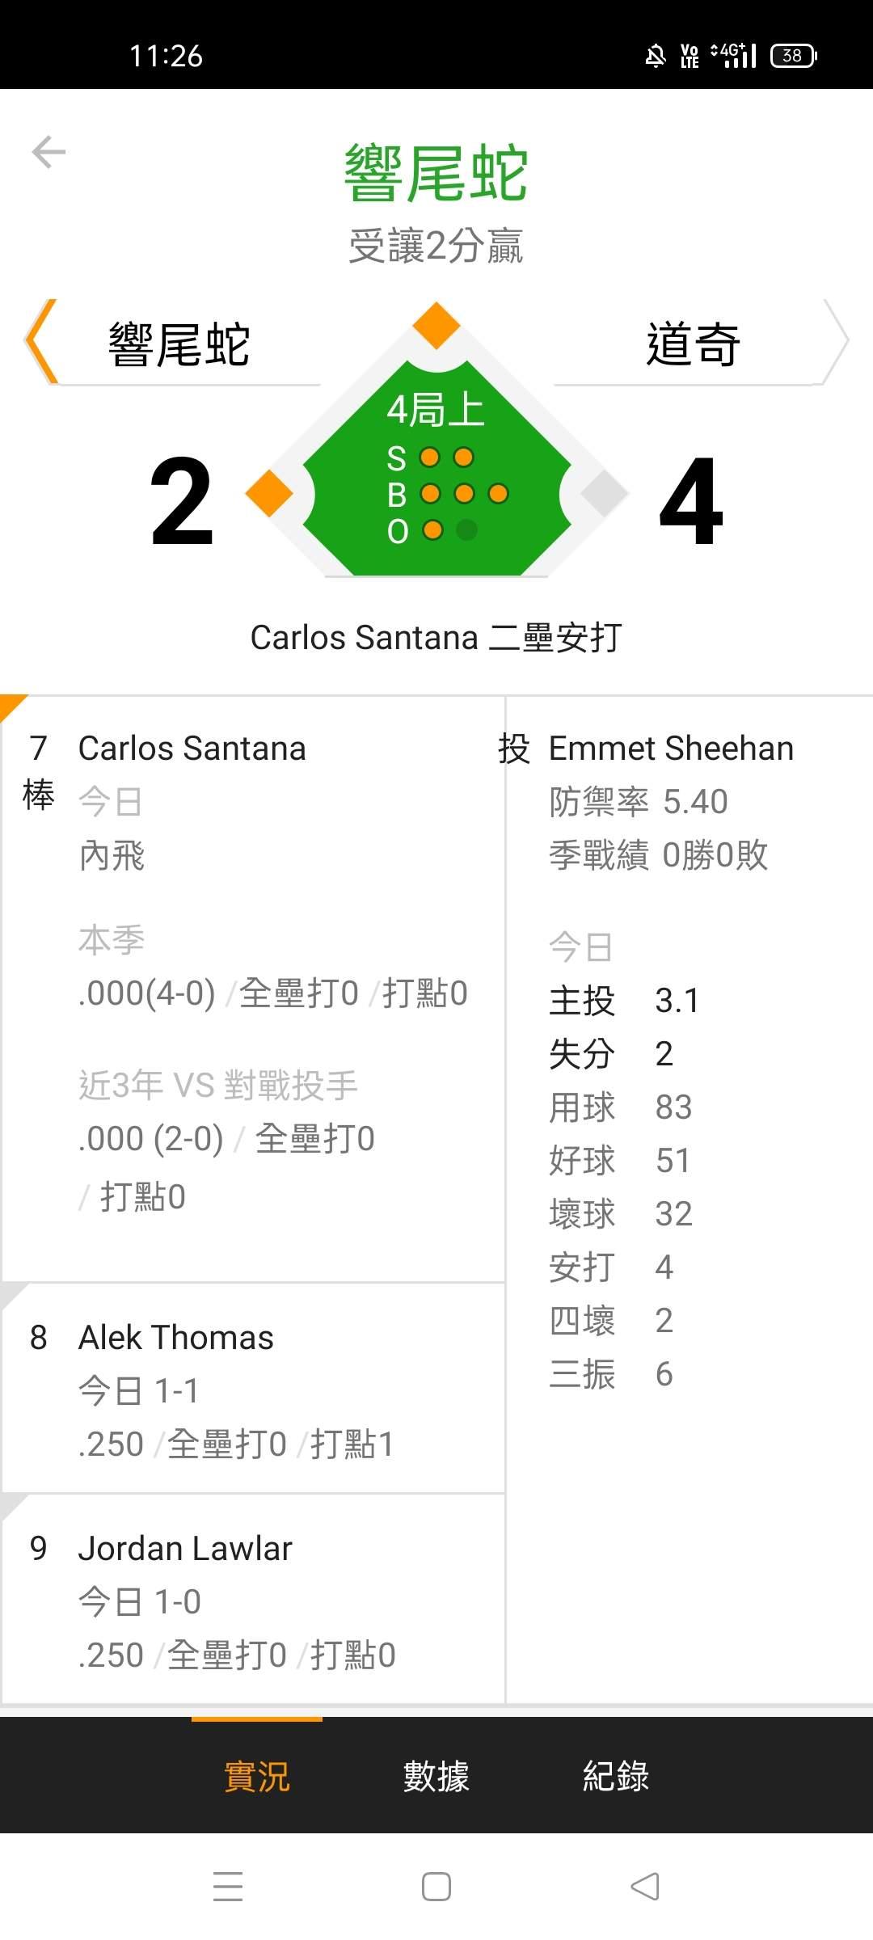This screenshot has height=1940, width=873.
Task: Open the 紀錄 tab
Action: [616, 1776]
